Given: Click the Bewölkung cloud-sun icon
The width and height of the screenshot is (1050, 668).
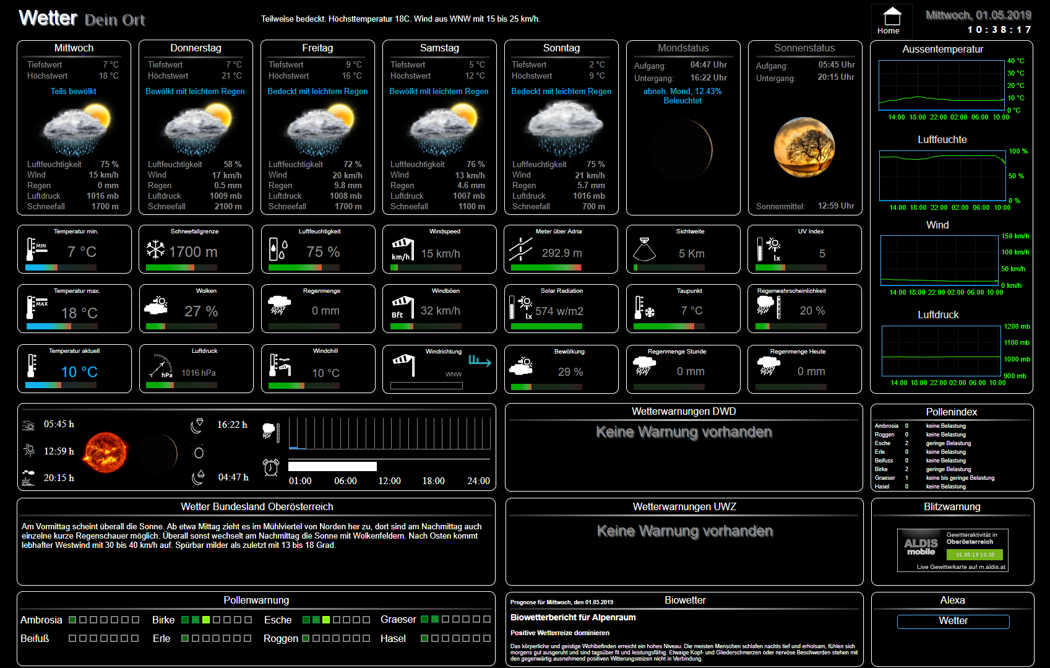Looking at the screenshot, I should point(521,366).
